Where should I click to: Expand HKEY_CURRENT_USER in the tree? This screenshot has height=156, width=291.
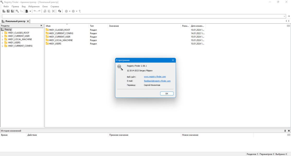tap(2, 36)
